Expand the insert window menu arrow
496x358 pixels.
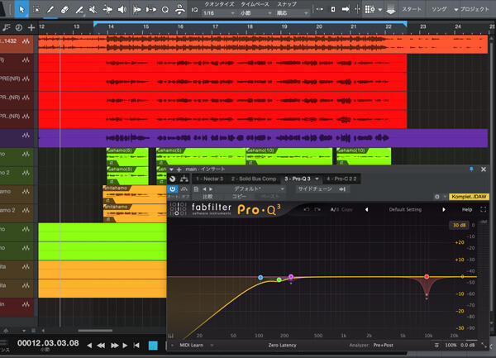pyautogui.click(x=171, y=169)
